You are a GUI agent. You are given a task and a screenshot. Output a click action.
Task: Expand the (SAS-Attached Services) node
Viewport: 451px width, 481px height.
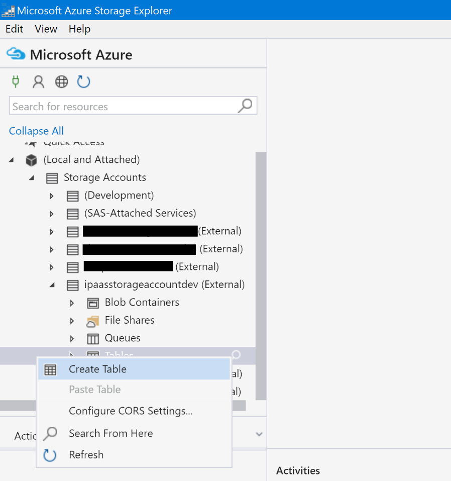pyautogui.click(x=52, y=214)
